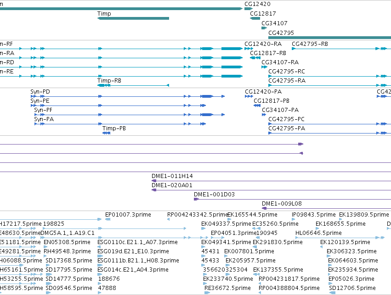Select the EP04051.3prime EST label

[x=234, y=233]
